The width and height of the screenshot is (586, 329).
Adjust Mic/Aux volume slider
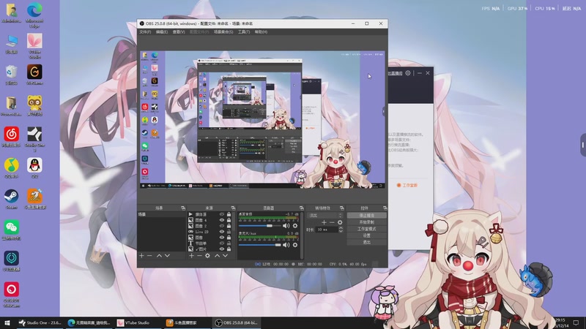tap(260, 245)
